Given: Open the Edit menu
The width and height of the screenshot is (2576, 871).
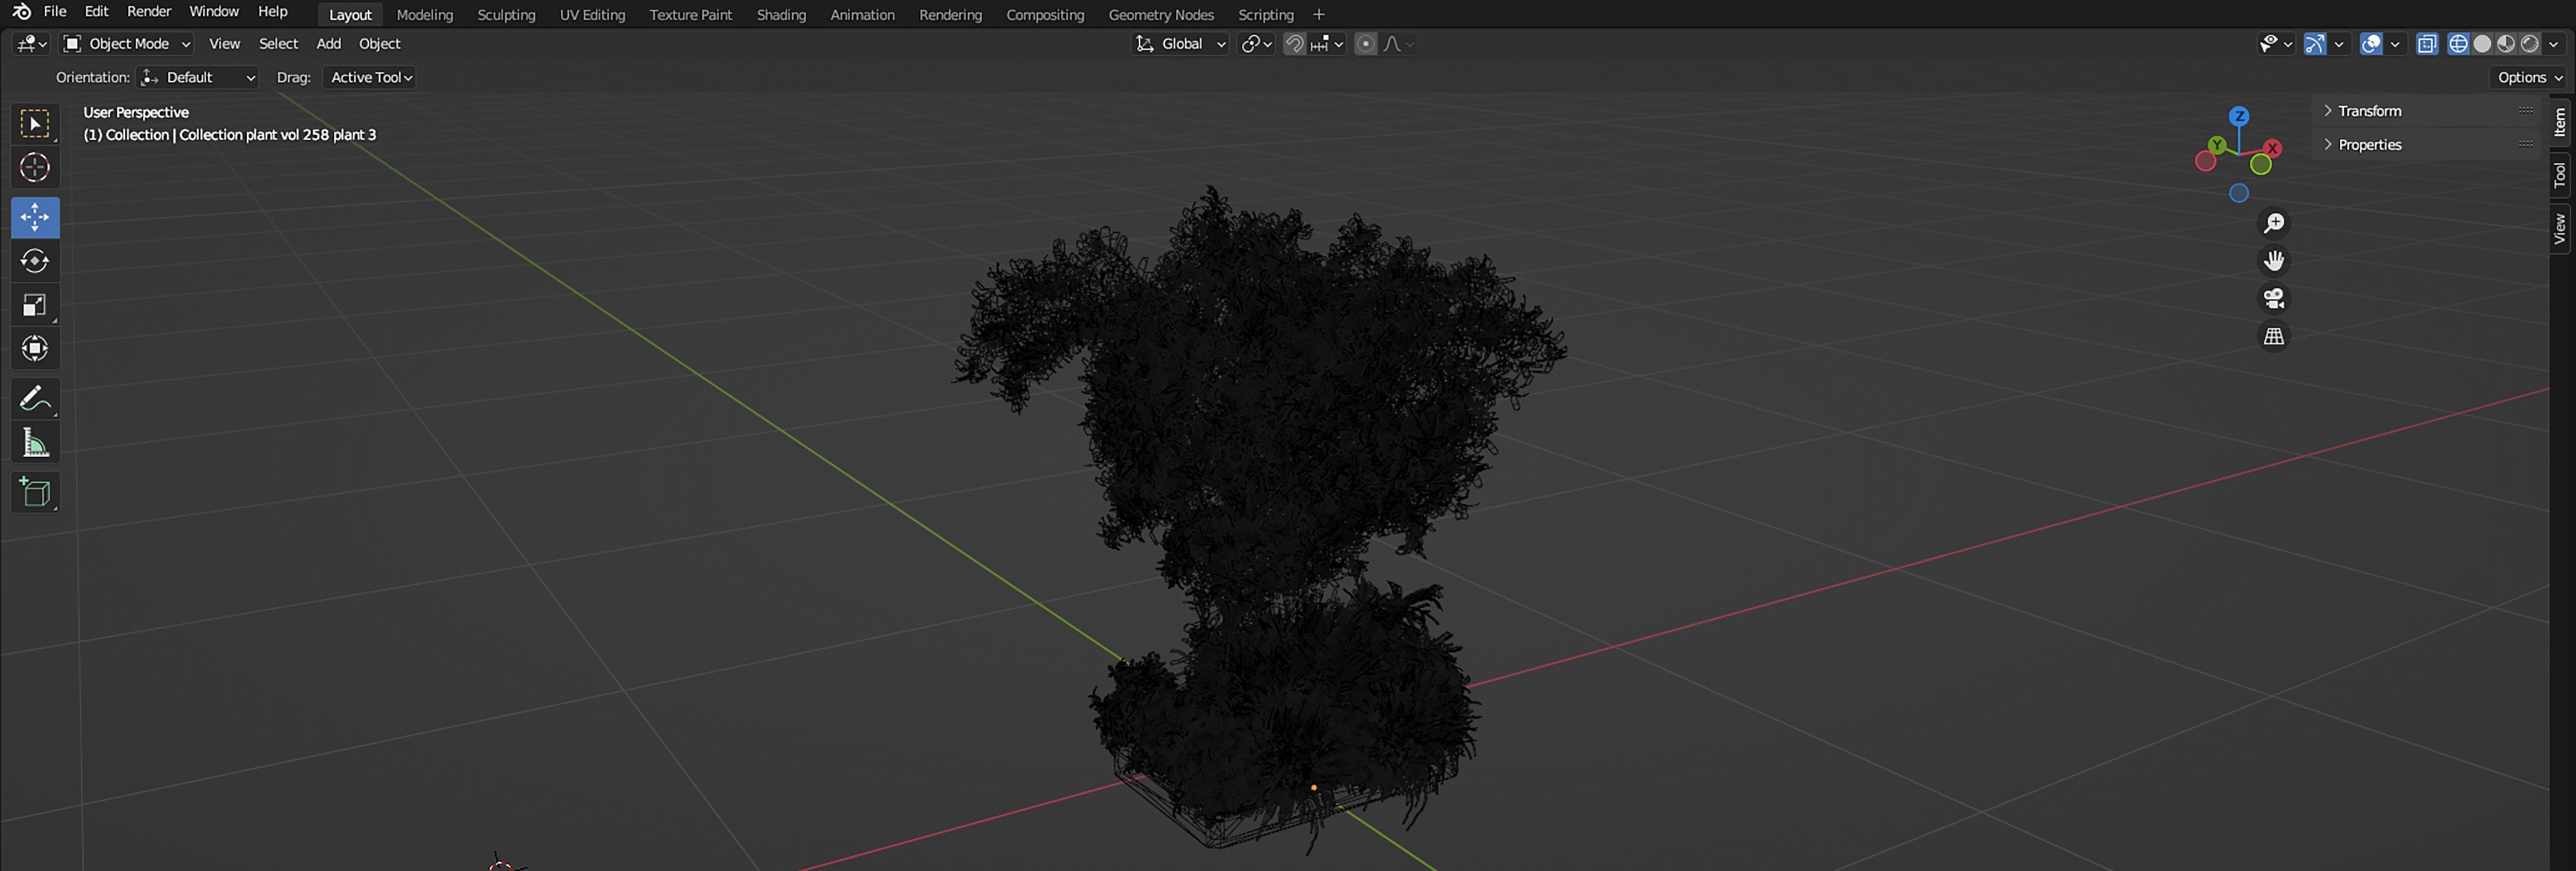Looking at the screenshot, I should 96,12.
